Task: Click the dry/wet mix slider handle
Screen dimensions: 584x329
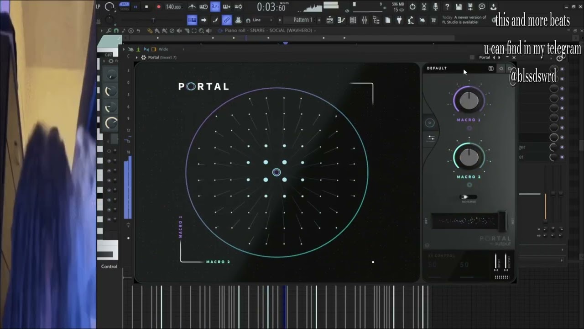Action: (x=502, y=221)
